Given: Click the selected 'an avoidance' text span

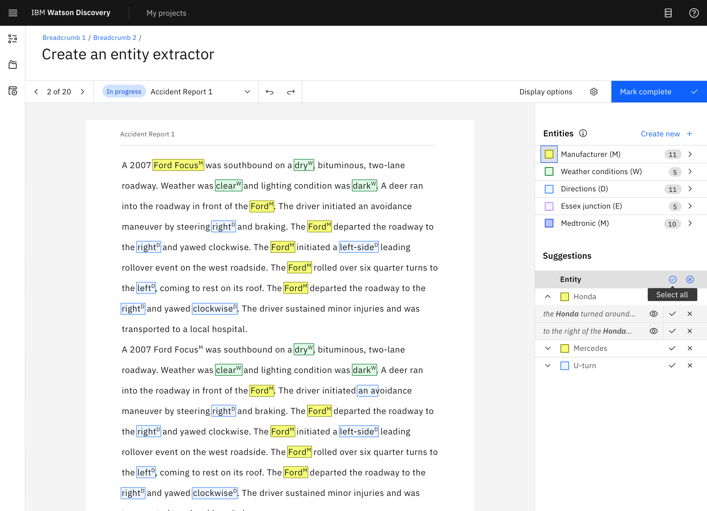Looking at the screenshot, I should tap(367, 390).
